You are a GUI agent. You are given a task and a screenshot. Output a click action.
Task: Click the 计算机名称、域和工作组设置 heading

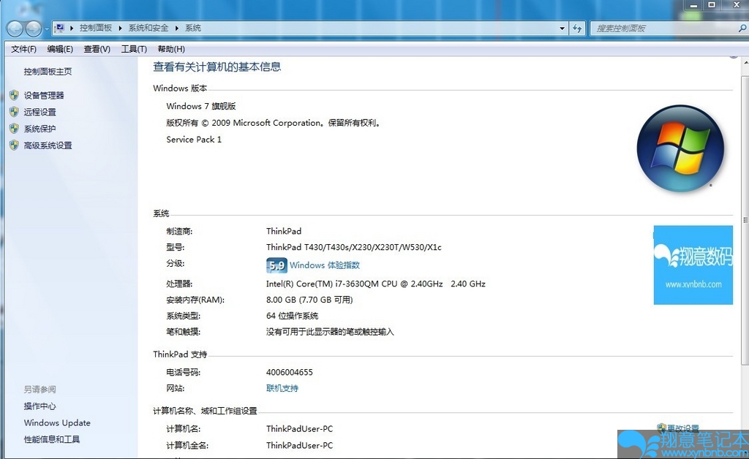point(205,411)
